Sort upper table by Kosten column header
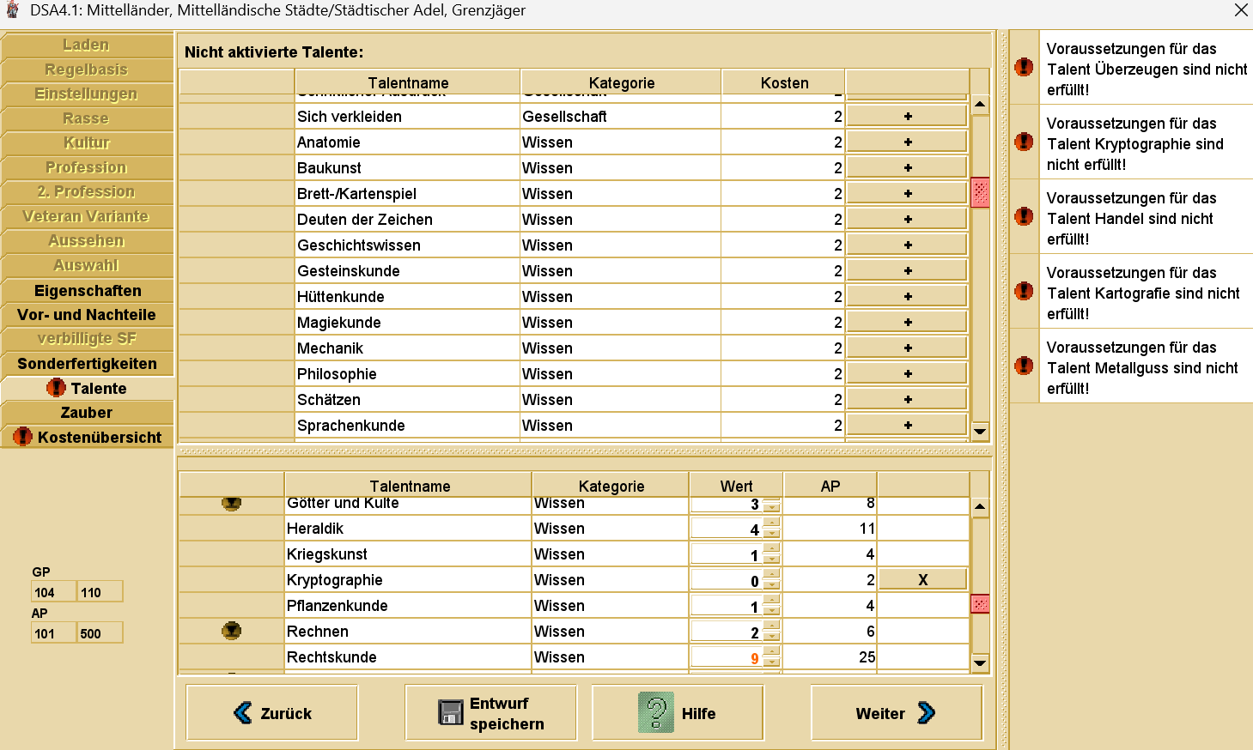1253x750 pixels. point(784,82)
